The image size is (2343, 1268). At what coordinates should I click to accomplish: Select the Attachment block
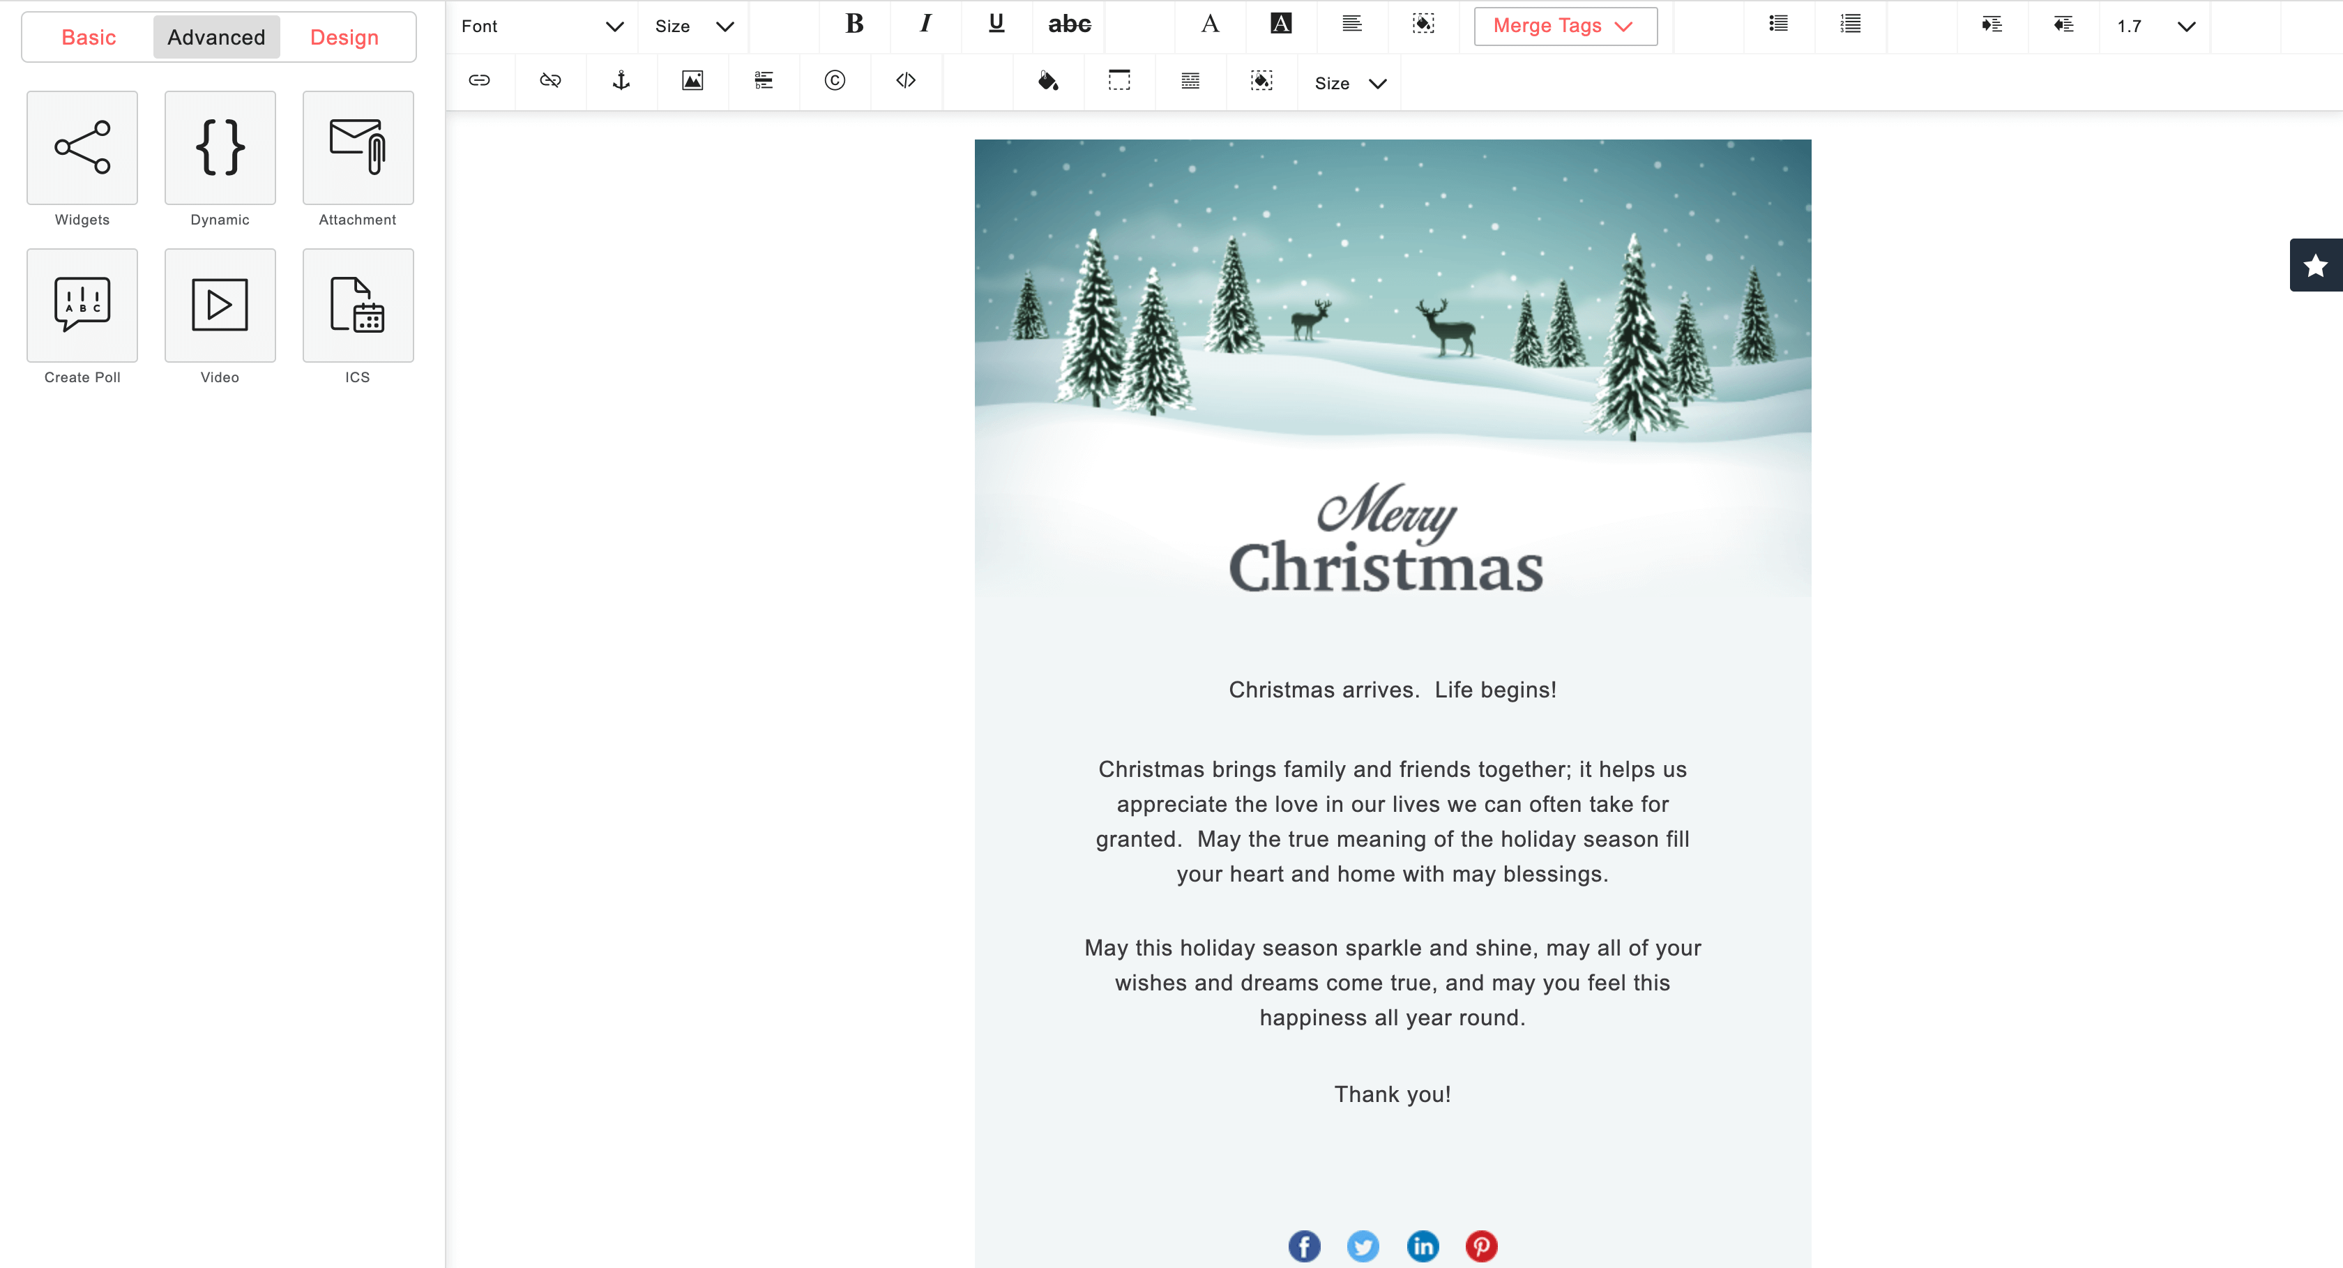point(358,147)
